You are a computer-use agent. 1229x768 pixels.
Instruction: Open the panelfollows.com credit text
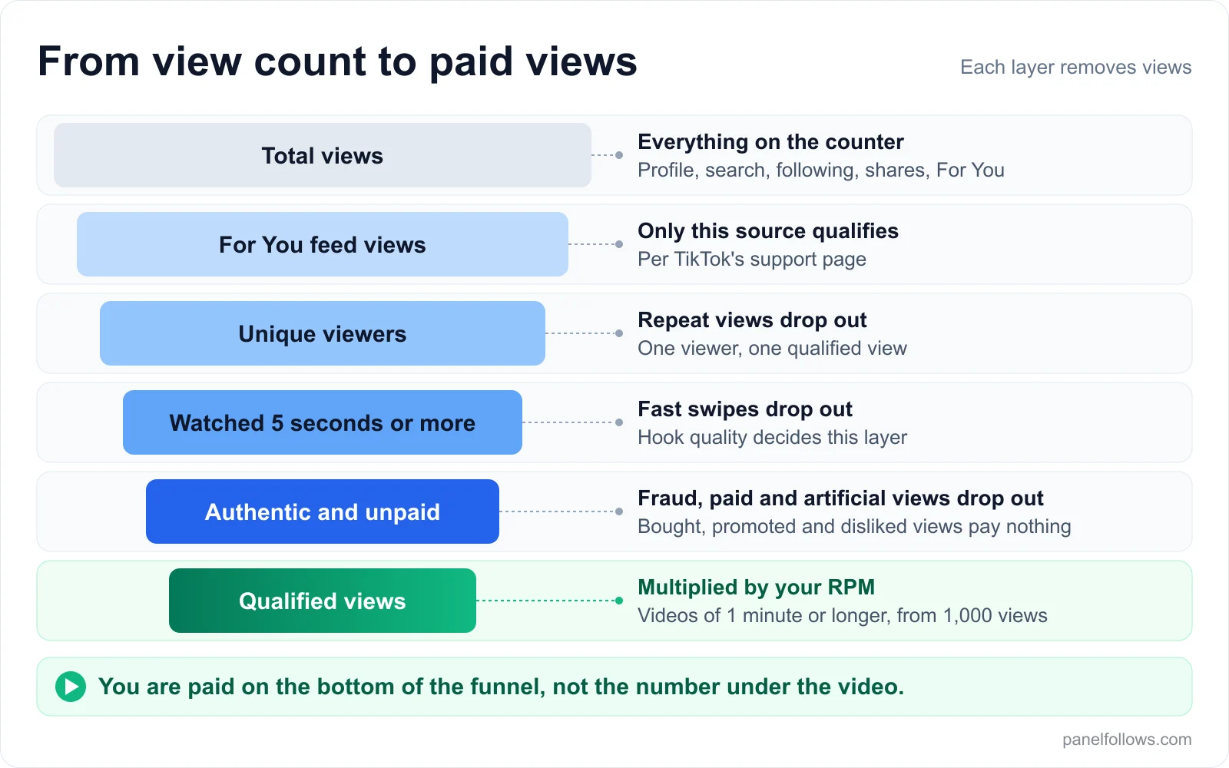(x=1127, y=740)
